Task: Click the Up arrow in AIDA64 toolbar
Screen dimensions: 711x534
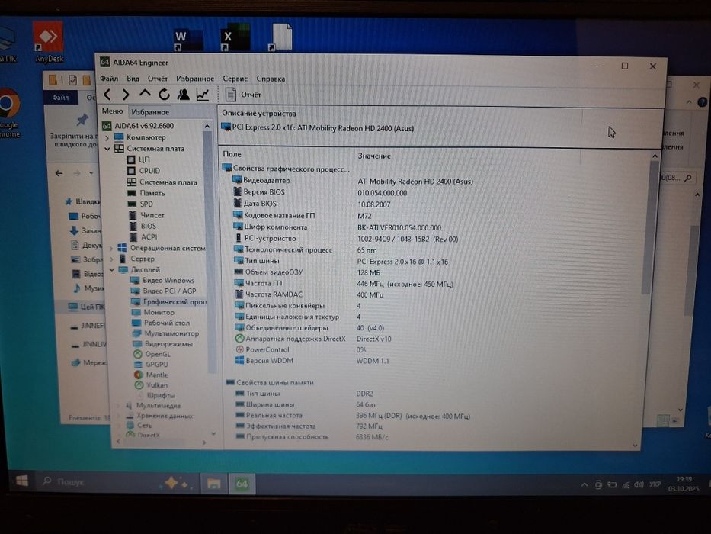Action: (145, 94)
